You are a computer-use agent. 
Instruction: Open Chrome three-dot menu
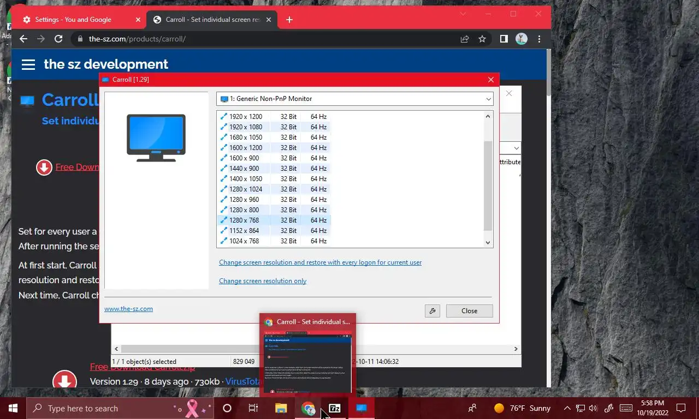pyautogui.click(x=539, y=39)
